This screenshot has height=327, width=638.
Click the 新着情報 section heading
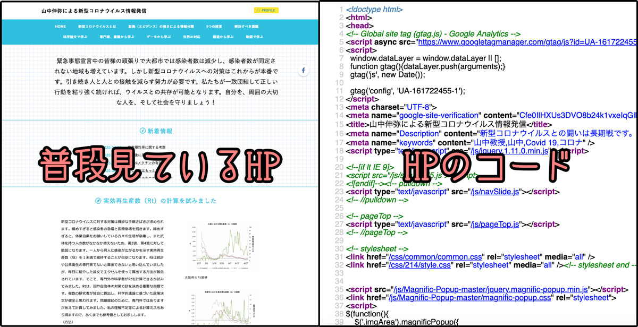pos(159,131)
